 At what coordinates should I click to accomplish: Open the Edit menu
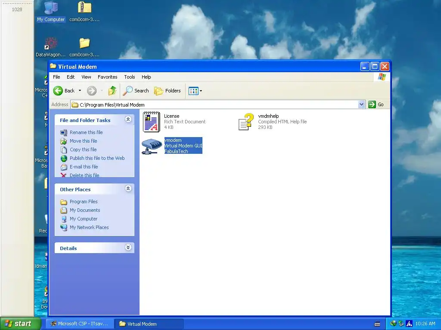[71, 77]
